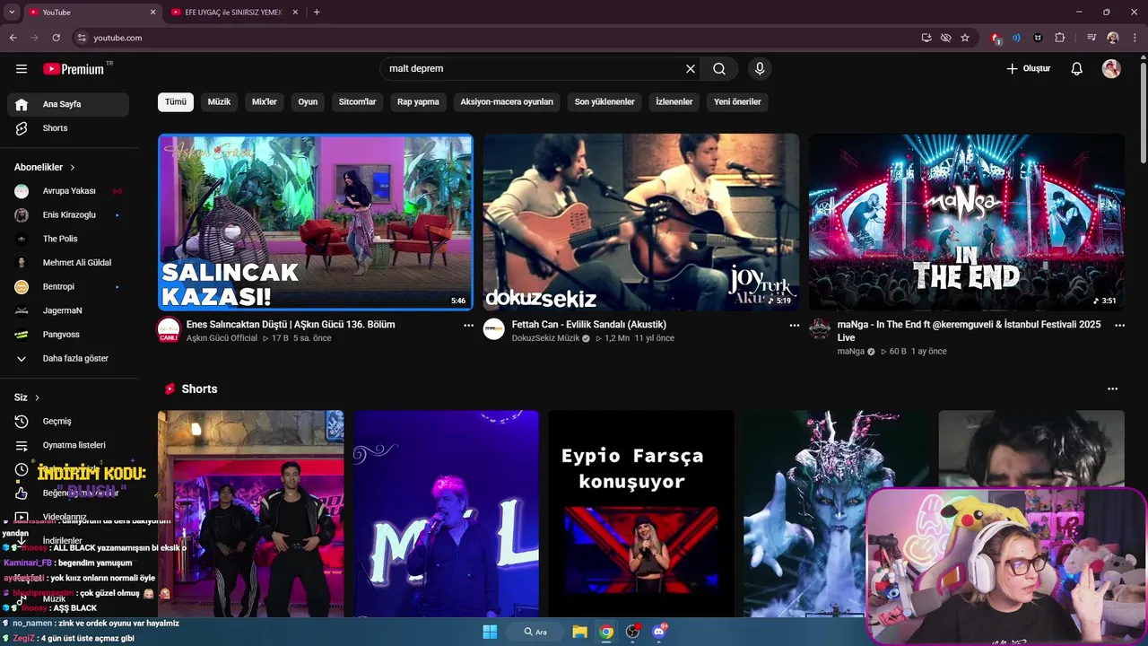1148x646 pixels.
Task: Bookmark this page with the star icon
Action: pyautogui.click(x=965, y=38)
